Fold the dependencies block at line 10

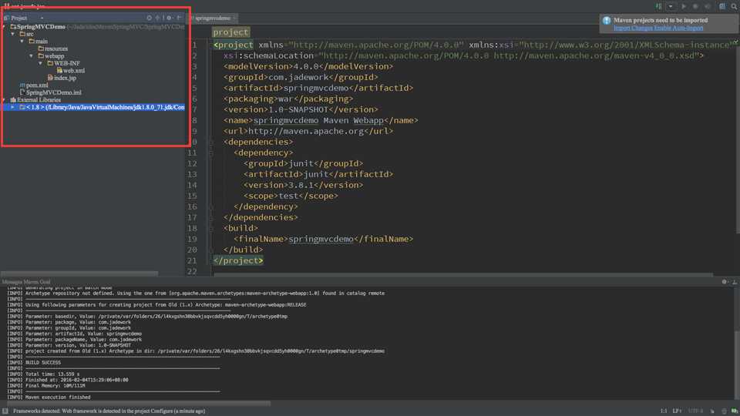[x=211, y=142]
